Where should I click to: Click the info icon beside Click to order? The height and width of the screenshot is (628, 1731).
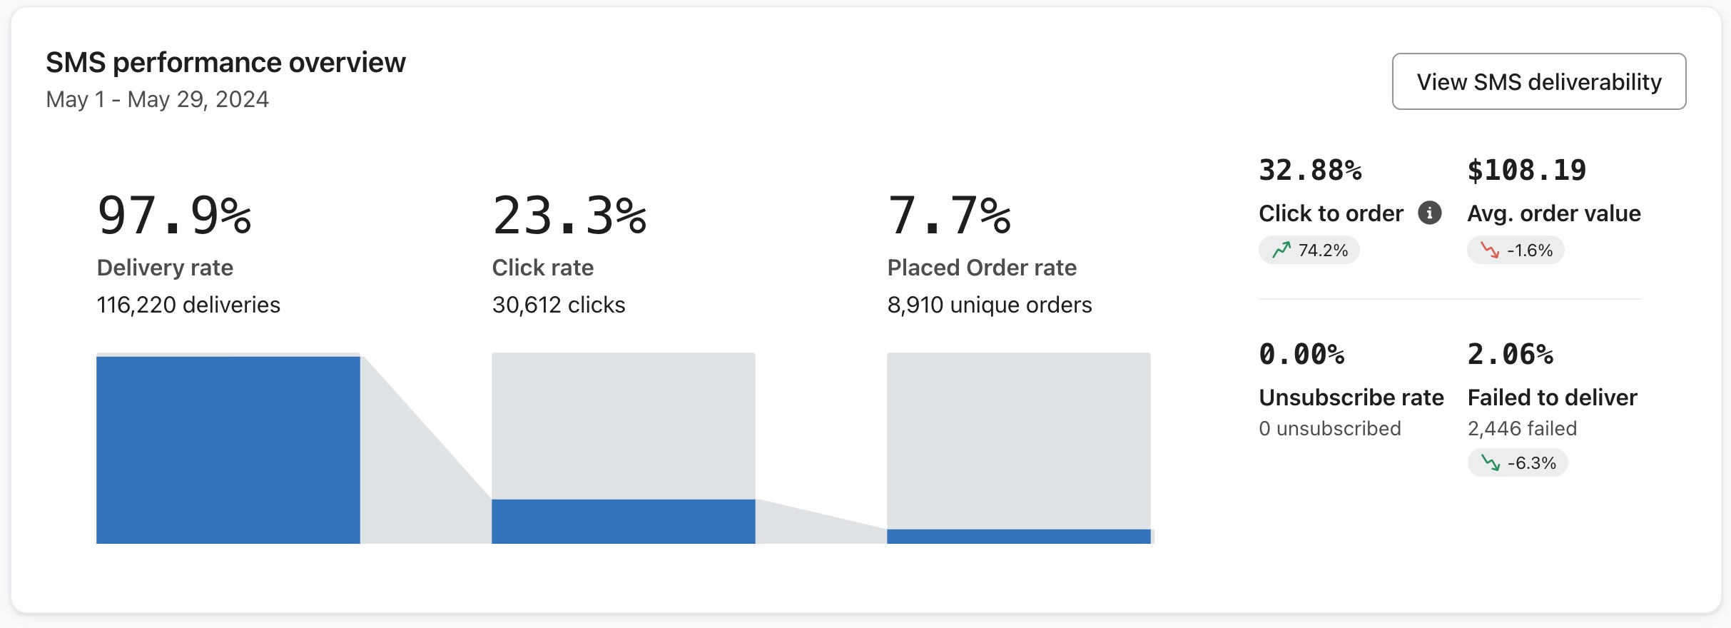pyautogui.click(x=1429, y=213)
